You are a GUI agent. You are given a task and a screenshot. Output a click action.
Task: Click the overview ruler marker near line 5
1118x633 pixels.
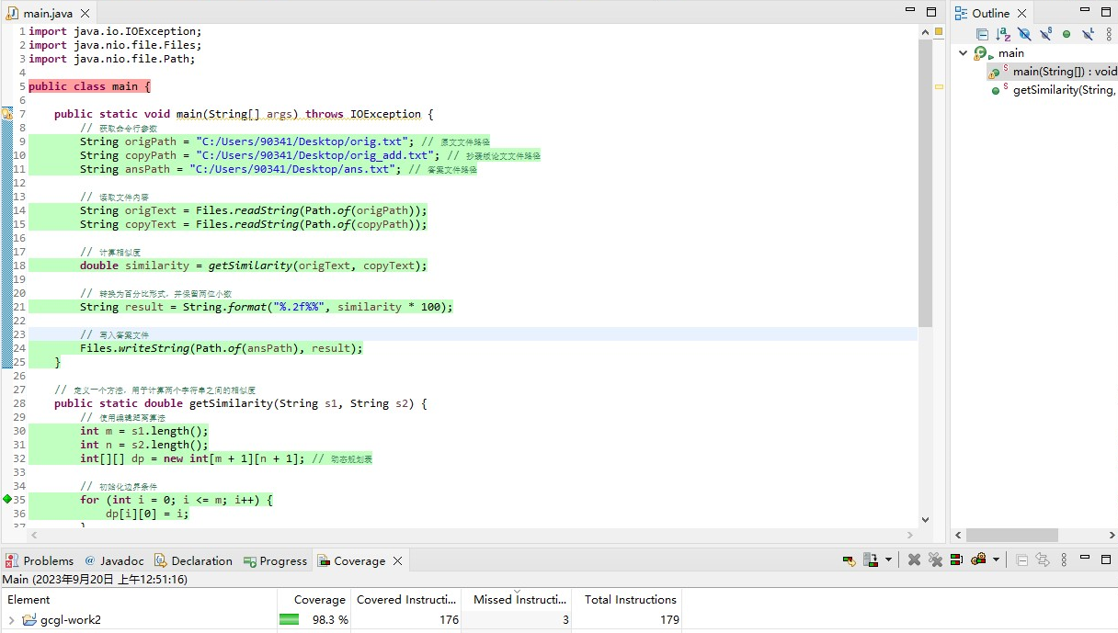click(x=939, y=86)
